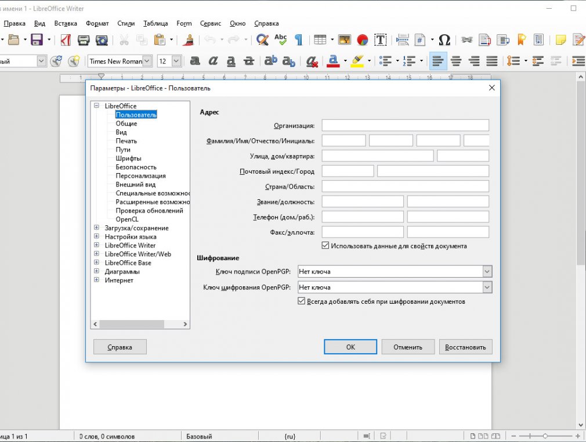Screen dimensions: 586x442
Task: Open Find and Replace icon
Action: click(262, 39)
